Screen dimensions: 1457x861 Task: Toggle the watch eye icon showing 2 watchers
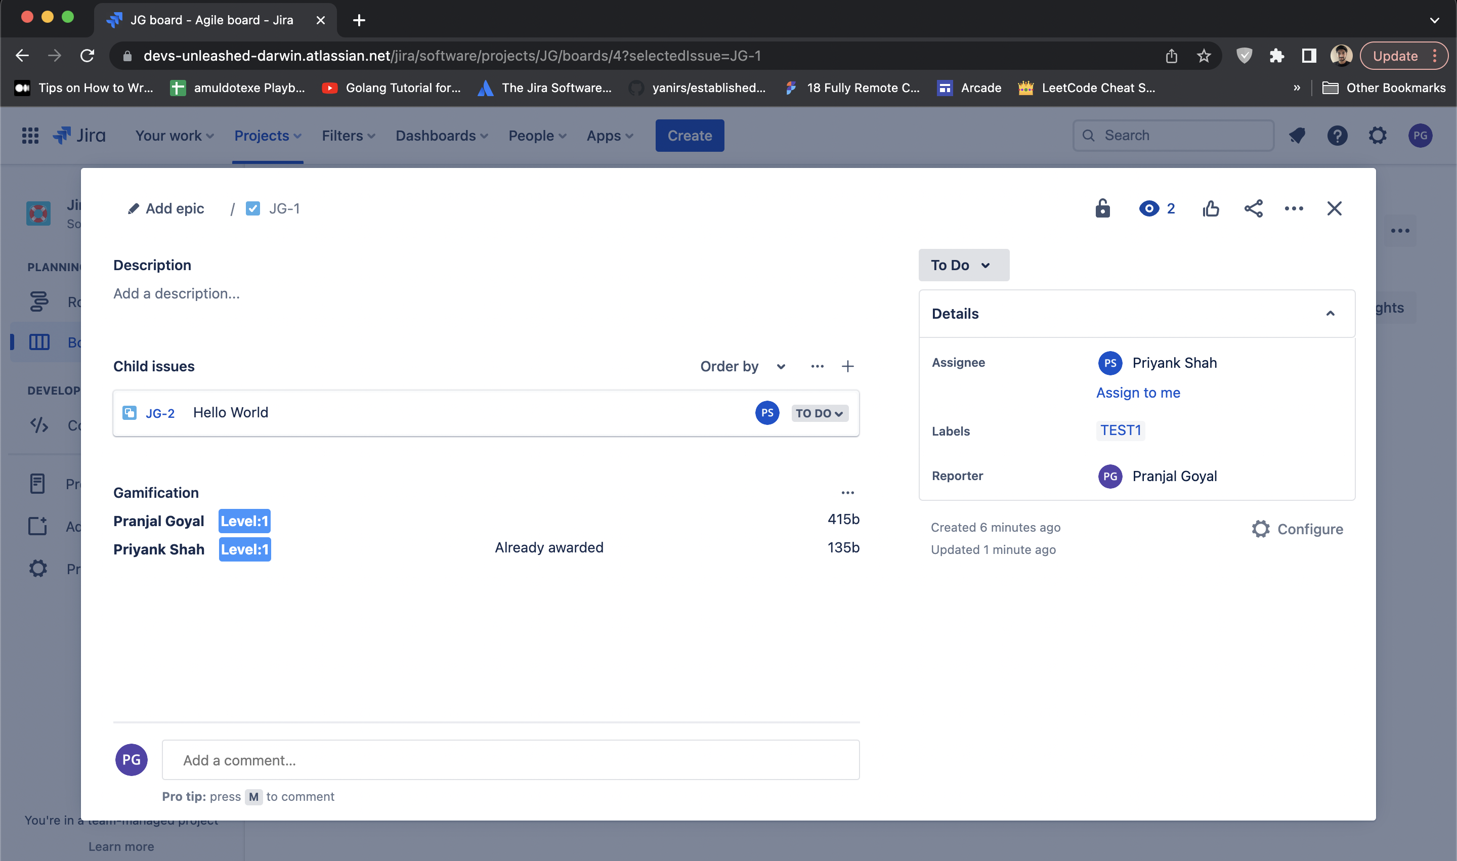click(x=1149, y=208)
